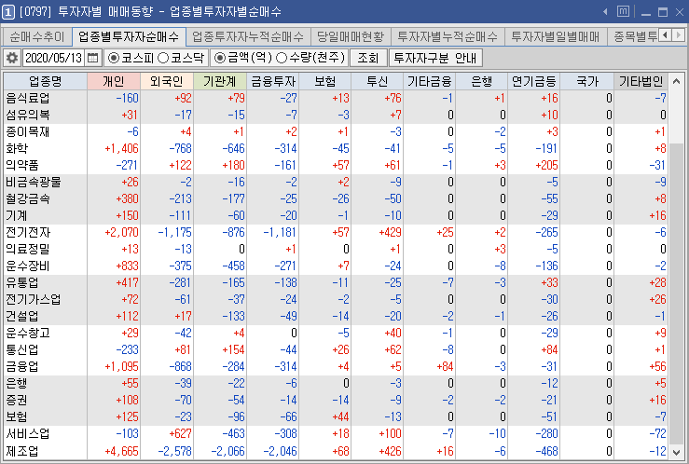Viewport: 689px width, 464px height.
Task: Click the 조회 search button
Action: pyautogui.click(x=368, y=58)
